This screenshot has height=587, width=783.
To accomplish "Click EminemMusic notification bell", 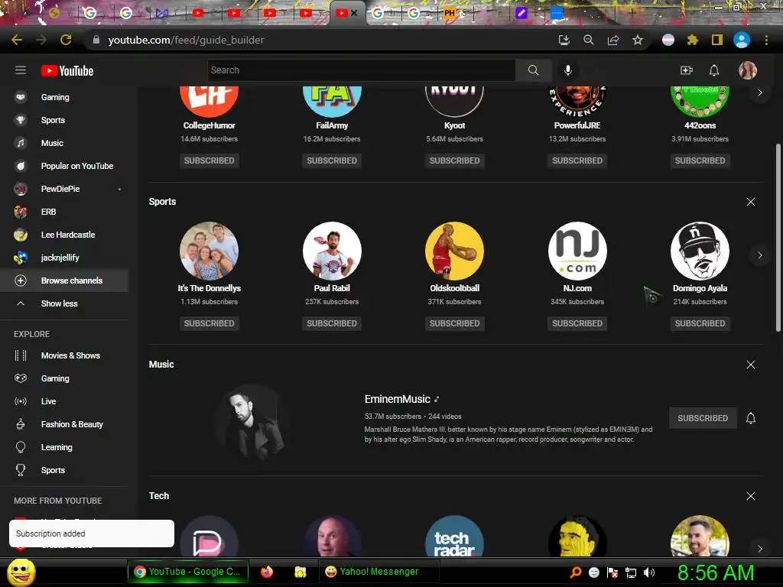I will 751,418.
